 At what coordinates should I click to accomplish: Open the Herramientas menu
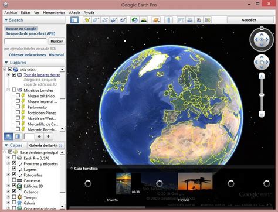click(x=54, y=13)
